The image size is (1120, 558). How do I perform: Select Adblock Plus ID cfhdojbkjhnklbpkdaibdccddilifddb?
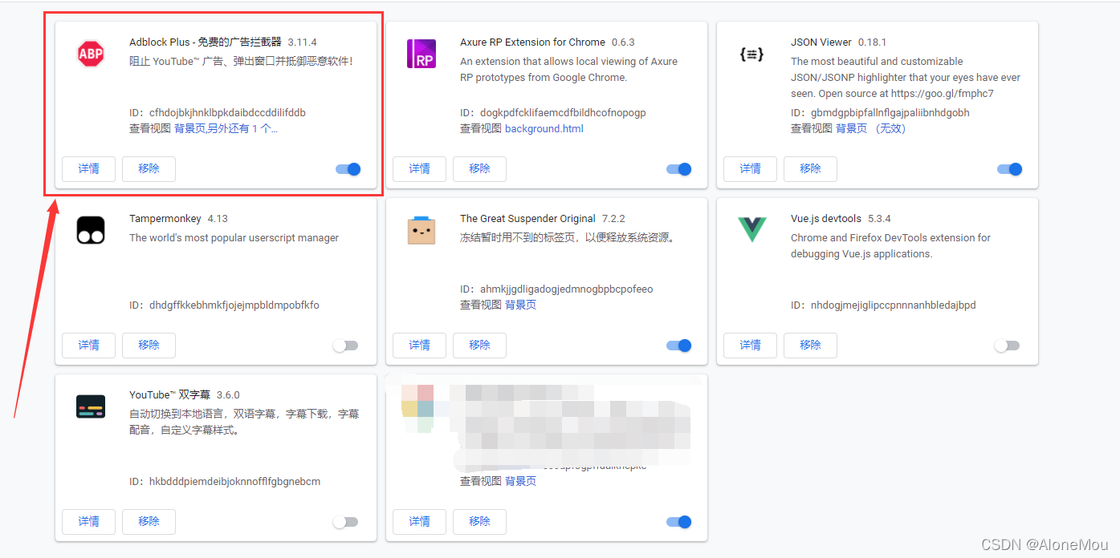(x=227, y=112)
